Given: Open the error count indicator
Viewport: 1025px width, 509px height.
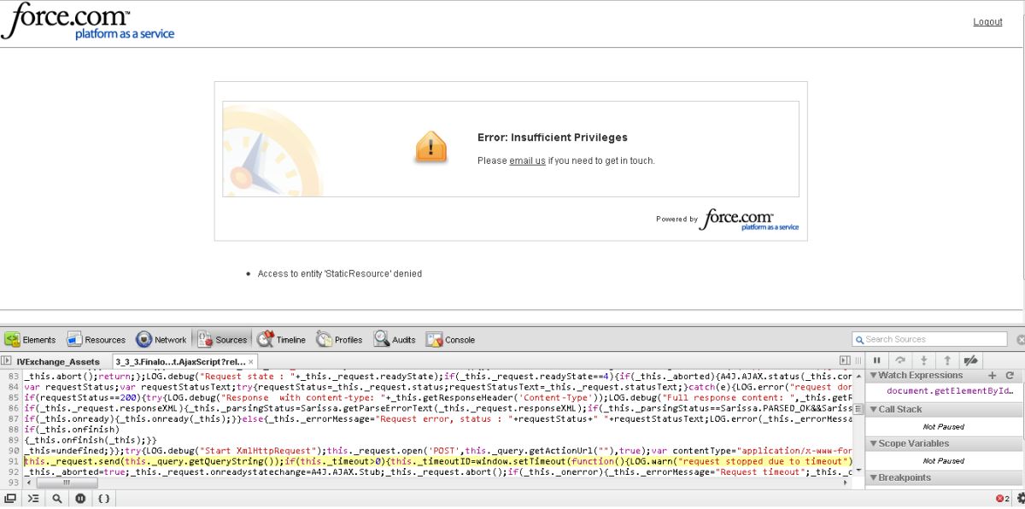Looking at the screenshot, I should point(1002,498).
